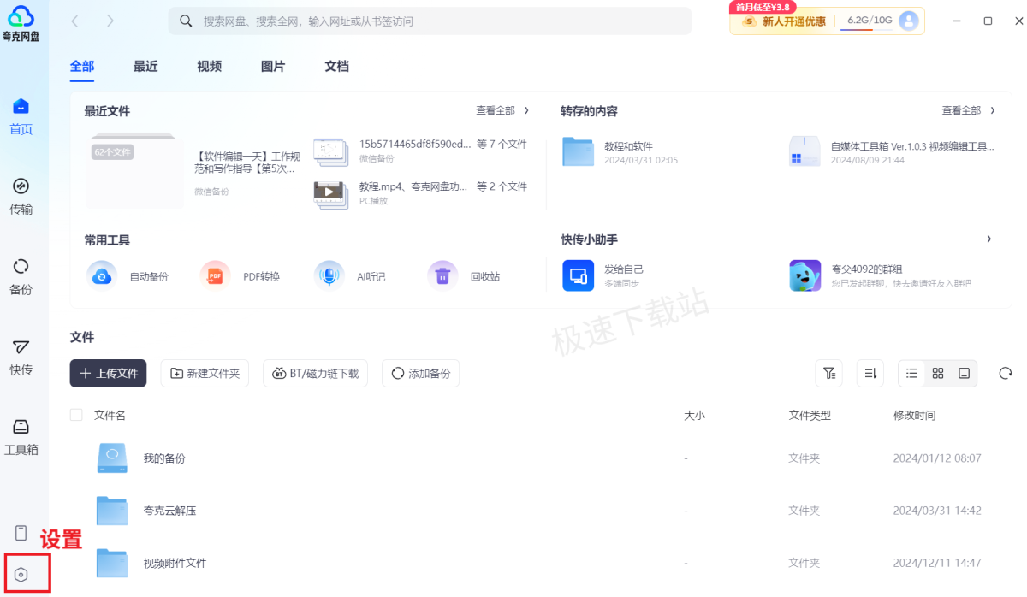Click the 上传文件 button
The height and width of the screenshot is (597, 1027).
(x=109, y=373)
